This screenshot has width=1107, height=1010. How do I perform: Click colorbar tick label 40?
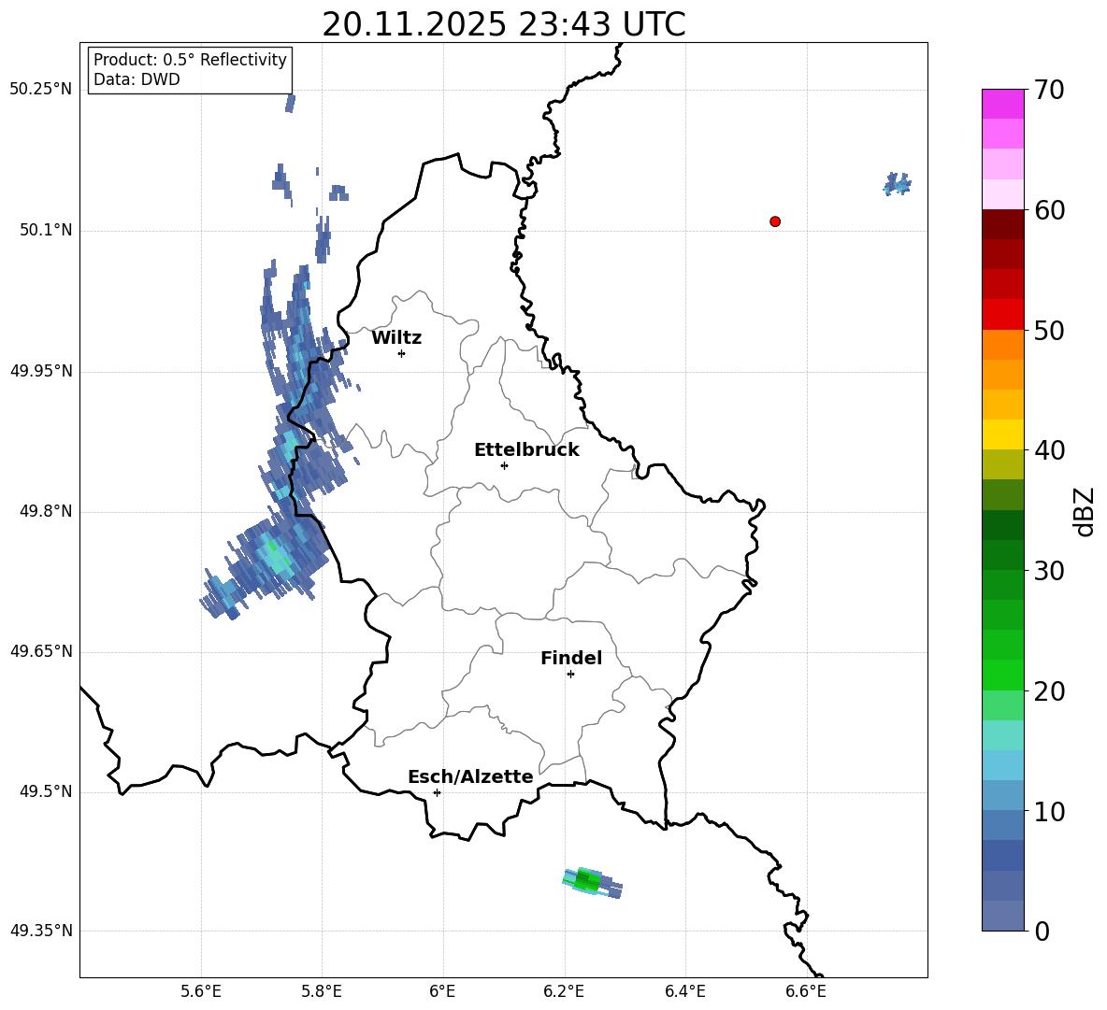tap(1050, 450)
